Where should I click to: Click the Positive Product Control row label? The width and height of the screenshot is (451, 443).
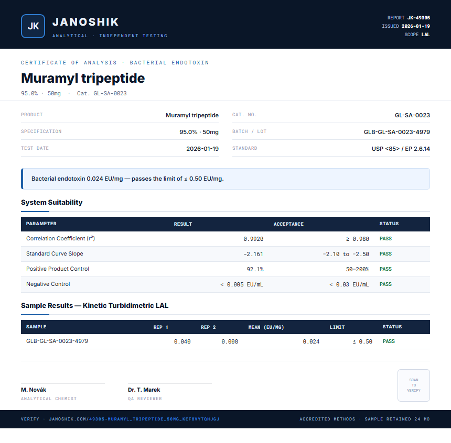click(58, 269)
